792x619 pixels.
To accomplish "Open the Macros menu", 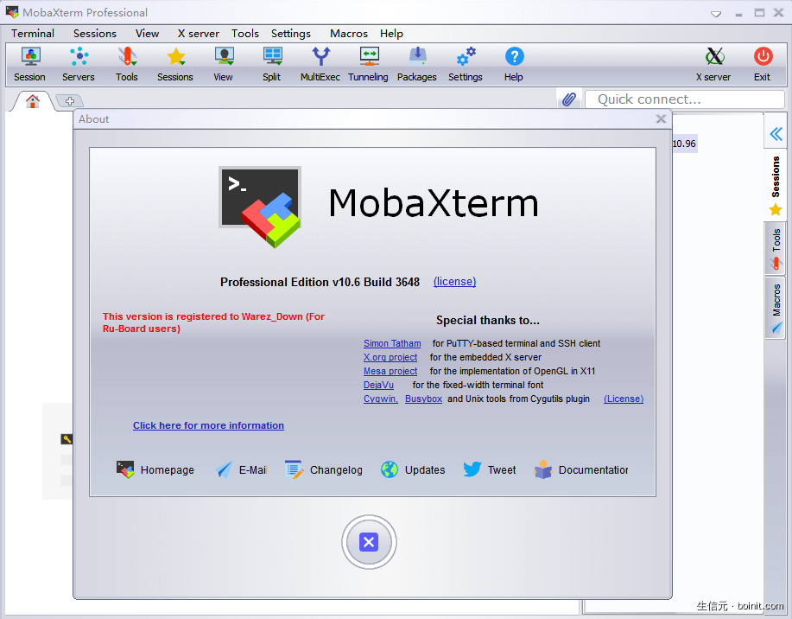I will coord(349,34).
